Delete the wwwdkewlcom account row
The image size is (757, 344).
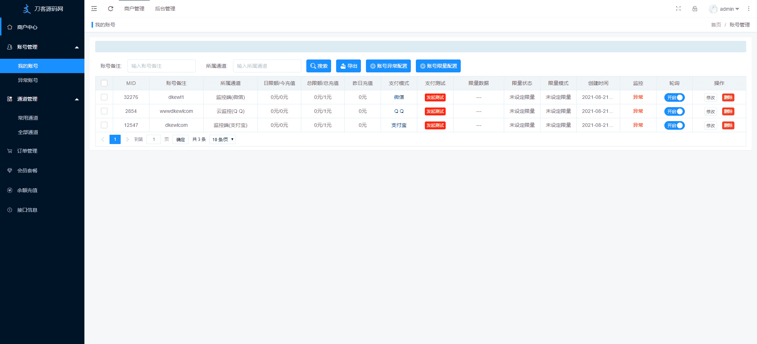[x=728, y=111]
